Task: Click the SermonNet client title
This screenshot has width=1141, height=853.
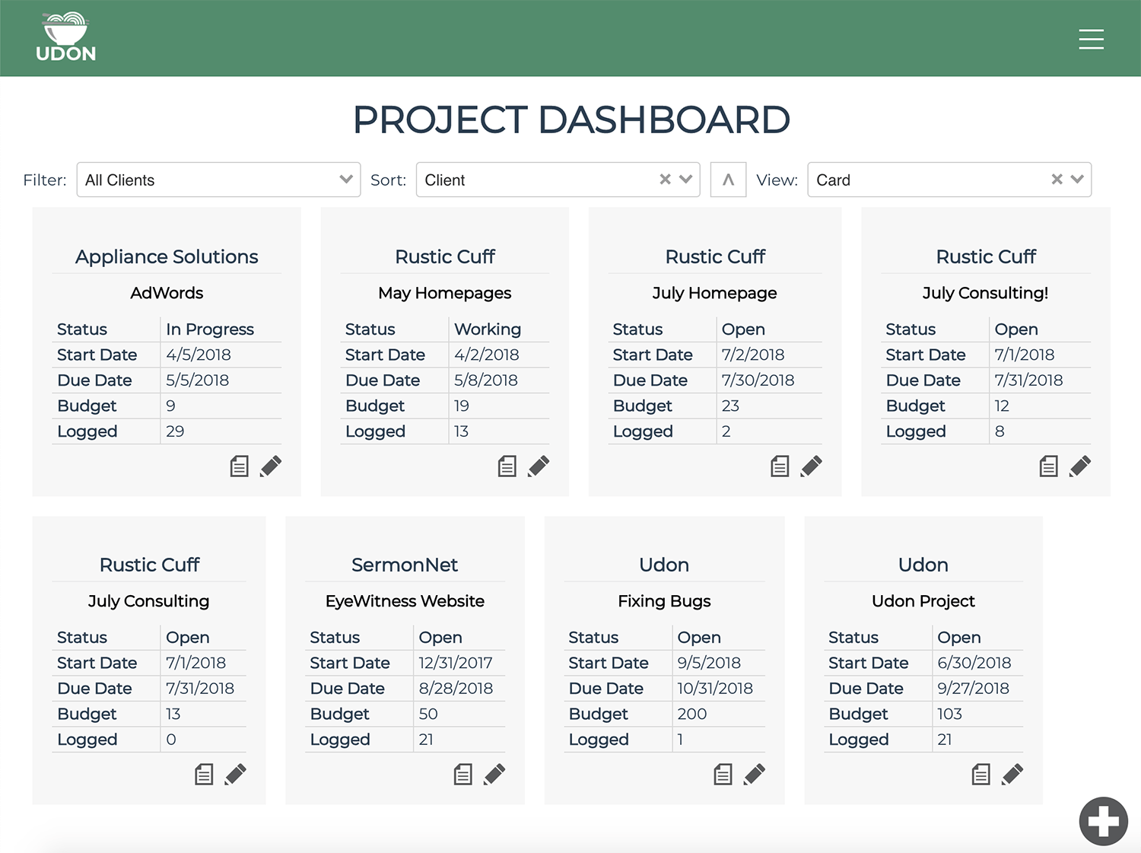Action: 405,565
